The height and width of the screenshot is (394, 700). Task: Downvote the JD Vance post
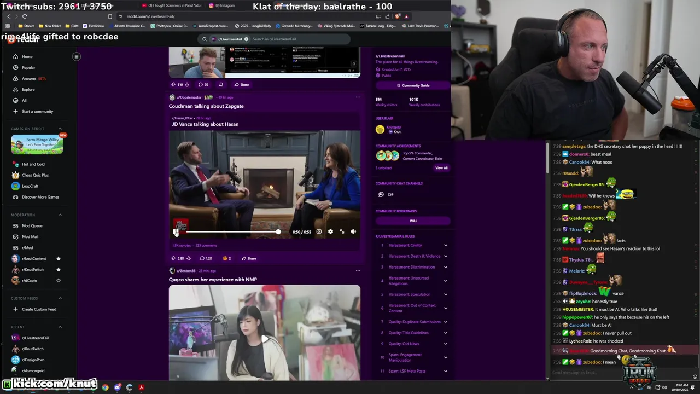tap(189, 258)
